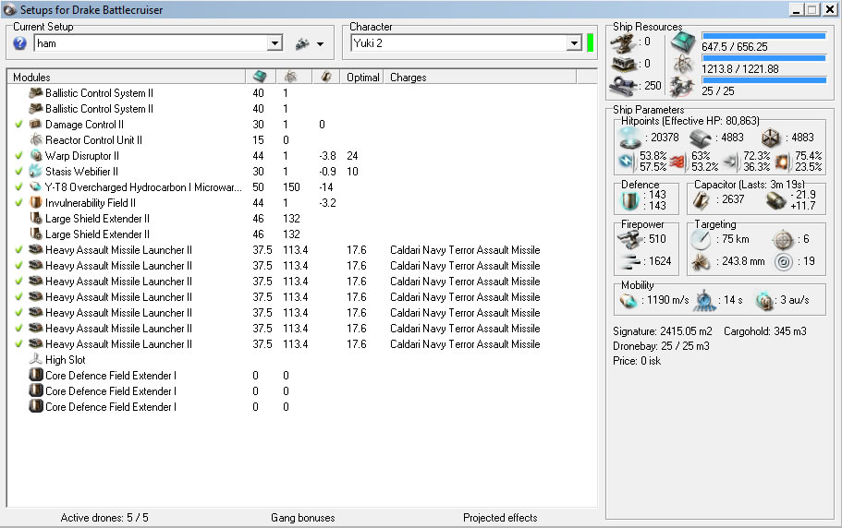The width and height of the screenshot is (842, 528).
Task: Click the capacitor usage column header icon
Action: click(x=325, y=78)
